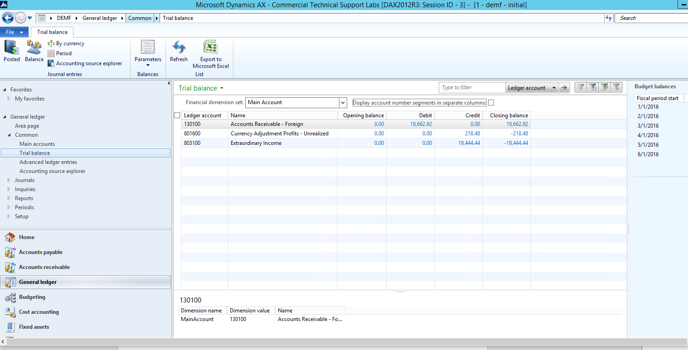This screenshot has height=350, width=688.
Task: Select the Trial balance ribbon tab
Action: coord(52,32)
